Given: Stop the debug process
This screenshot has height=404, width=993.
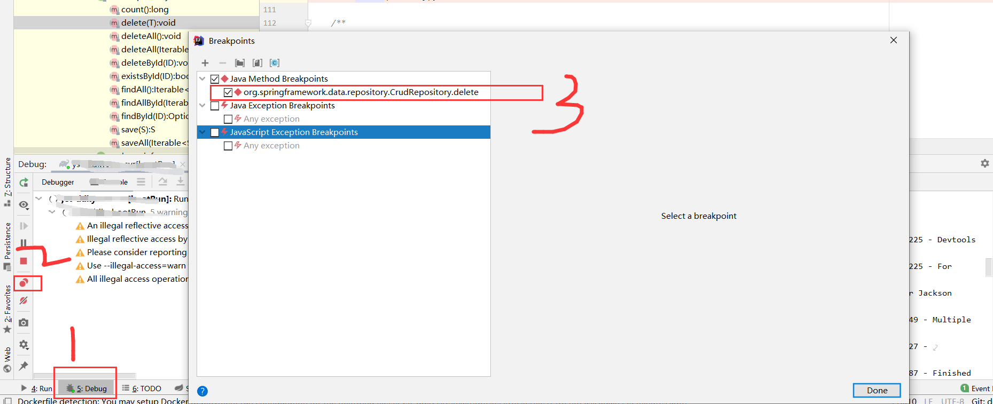Looking at the screenshot, I should point(24,261).
